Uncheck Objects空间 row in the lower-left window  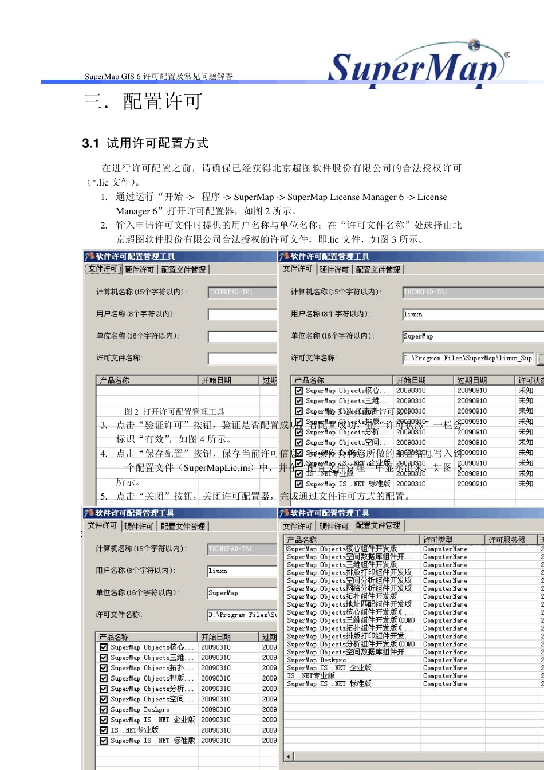click(x=104, y=699)
